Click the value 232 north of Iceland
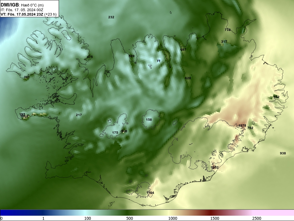 111,17
